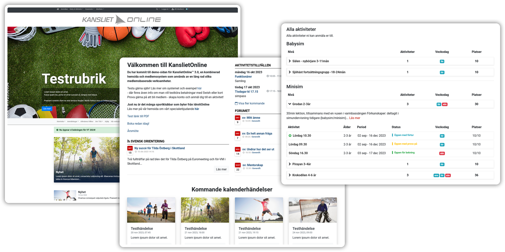
Task: Click the red Läs mer link in Grodan description
Action: click(355, 118)
